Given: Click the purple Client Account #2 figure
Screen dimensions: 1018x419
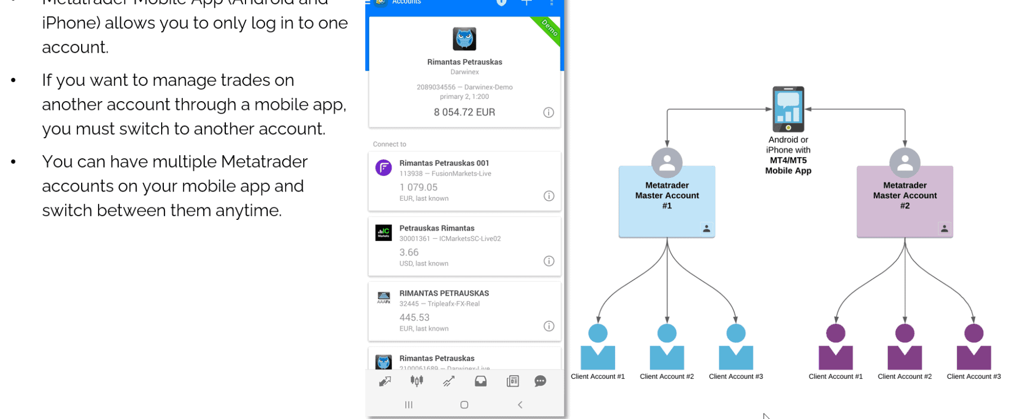Looking at the screenshot, I should 905,347.
